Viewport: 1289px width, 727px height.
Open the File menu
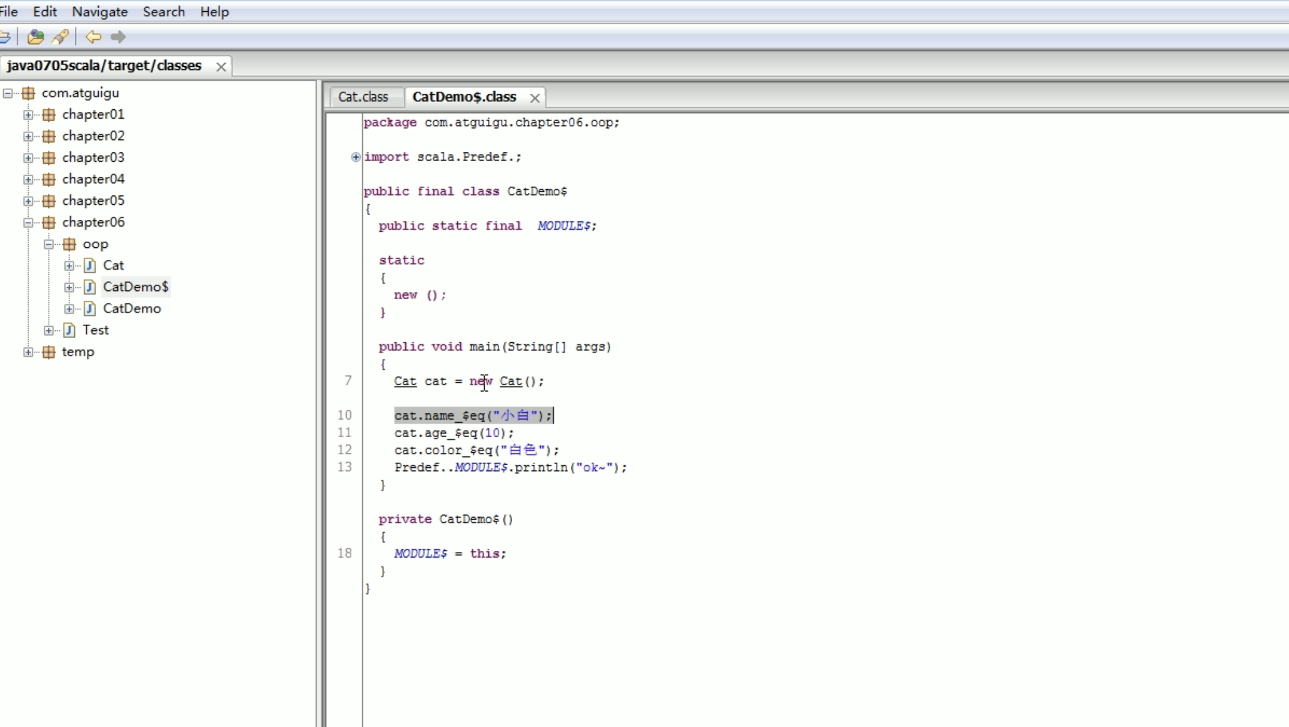pos(8,12)
